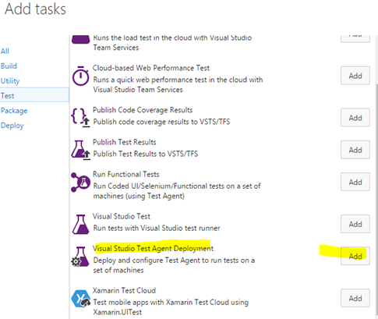
Task: Click the 'Visual Studio Test' title
Action: click(122, 216)
